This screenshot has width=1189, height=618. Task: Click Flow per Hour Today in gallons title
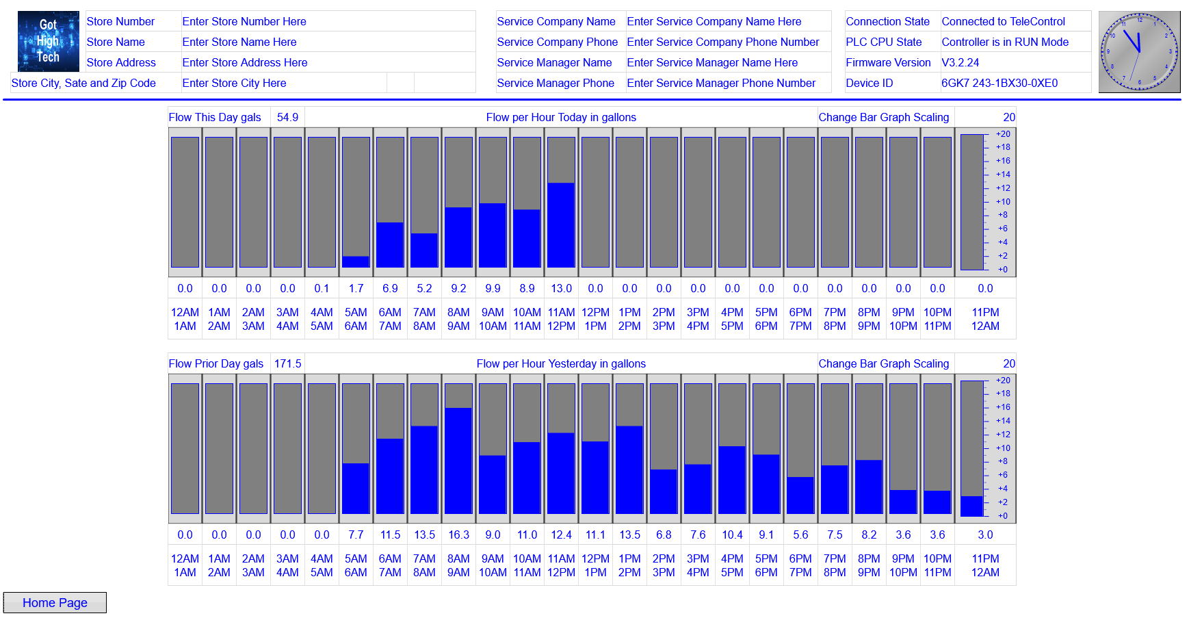(561, 117)
